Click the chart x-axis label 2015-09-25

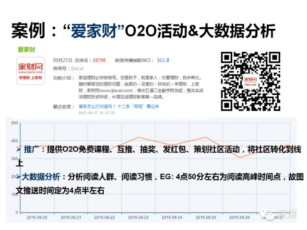click(206, 217)
